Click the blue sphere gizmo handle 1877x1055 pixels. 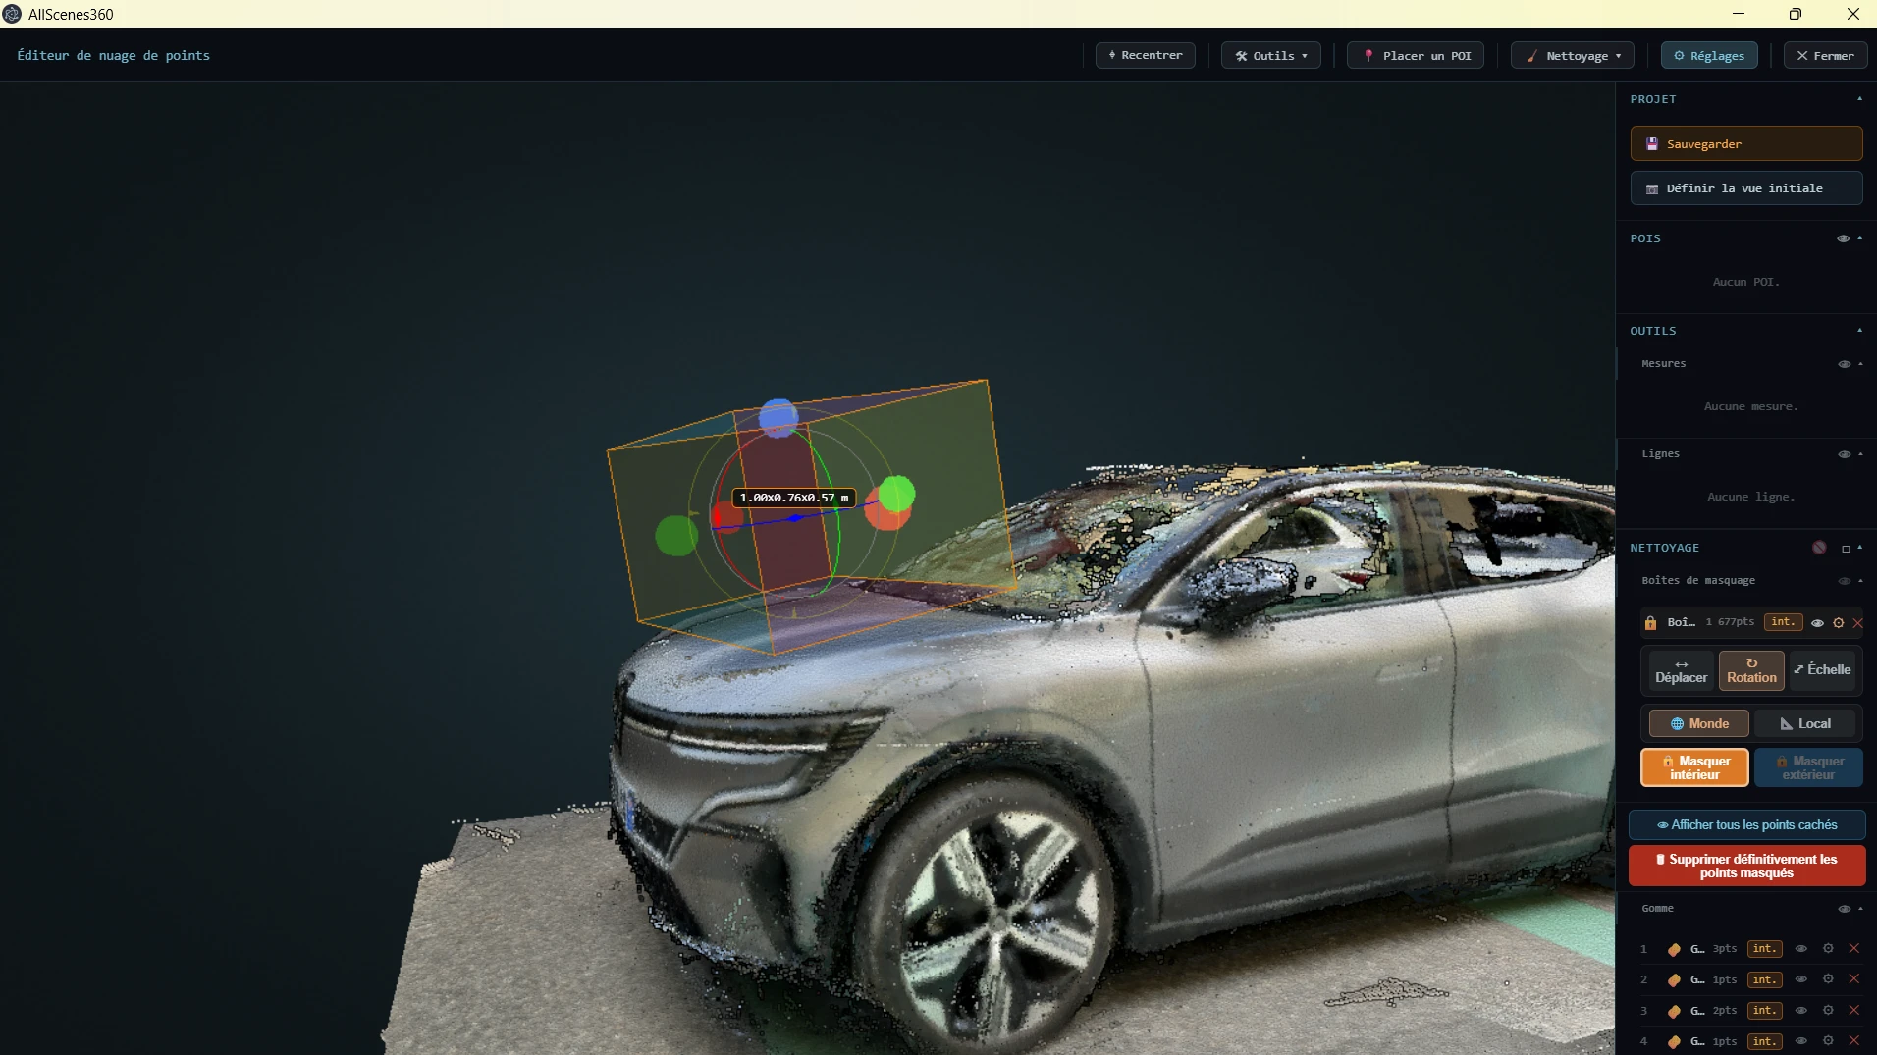tap(778, 418)
